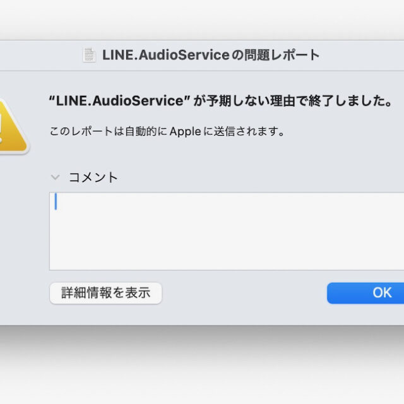The height and width of the screenshot is (404, 404).
Task: Click empty dialog space between the two buttons
Action: (244, 293)
